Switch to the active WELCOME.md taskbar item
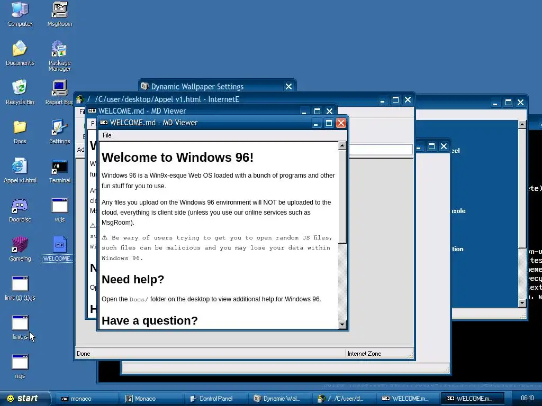 [472, 399]
